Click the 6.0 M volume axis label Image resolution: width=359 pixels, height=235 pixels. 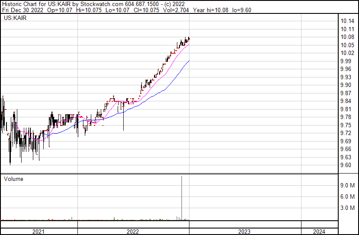347,197
